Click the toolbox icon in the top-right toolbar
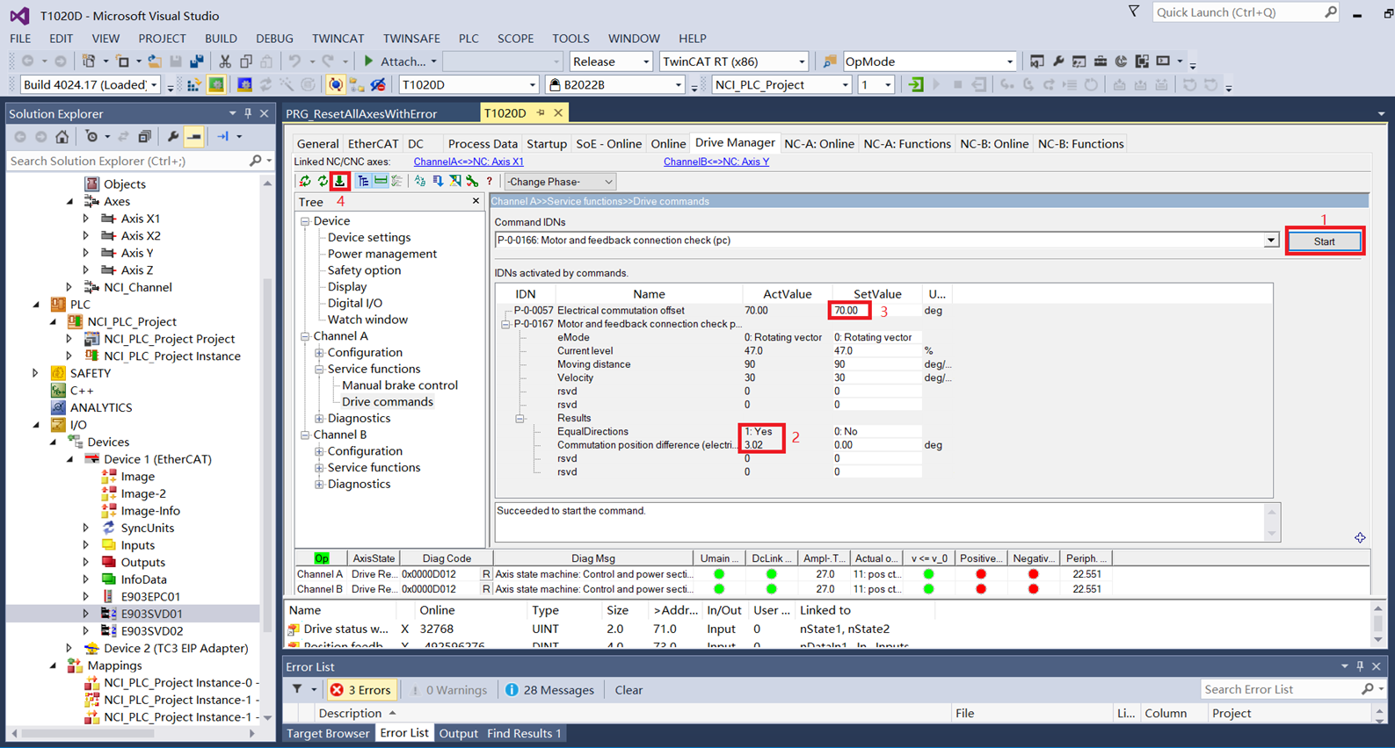The width and height of the screenshot is (1395, 748). (x=1100, y=61)
